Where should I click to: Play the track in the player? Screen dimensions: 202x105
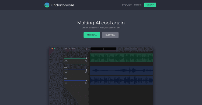coord(70,49)
